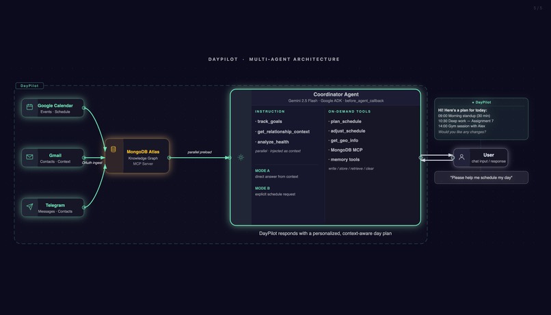Click the 'get_geo_info' tool item
Image resolution: width=551 pixels, height=315 pixels.
343,140
